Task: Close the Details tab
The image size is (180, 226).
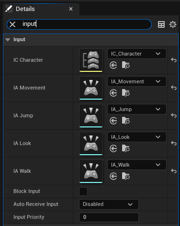Action: [71, 9]
